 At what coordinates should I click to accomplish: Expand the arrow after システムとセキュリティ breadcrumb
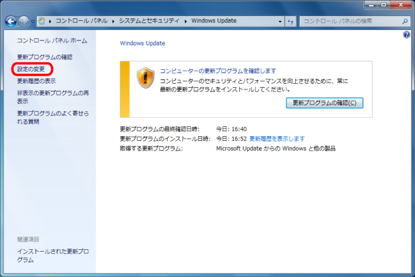pyautogui.click(x=186, y=21)
